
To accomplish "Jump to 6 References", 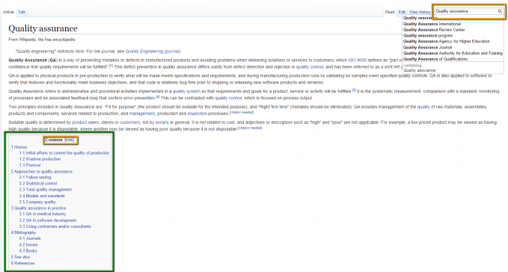I will [x=22, y=263].
